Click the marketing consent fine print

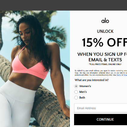click(x=101, y=73)
